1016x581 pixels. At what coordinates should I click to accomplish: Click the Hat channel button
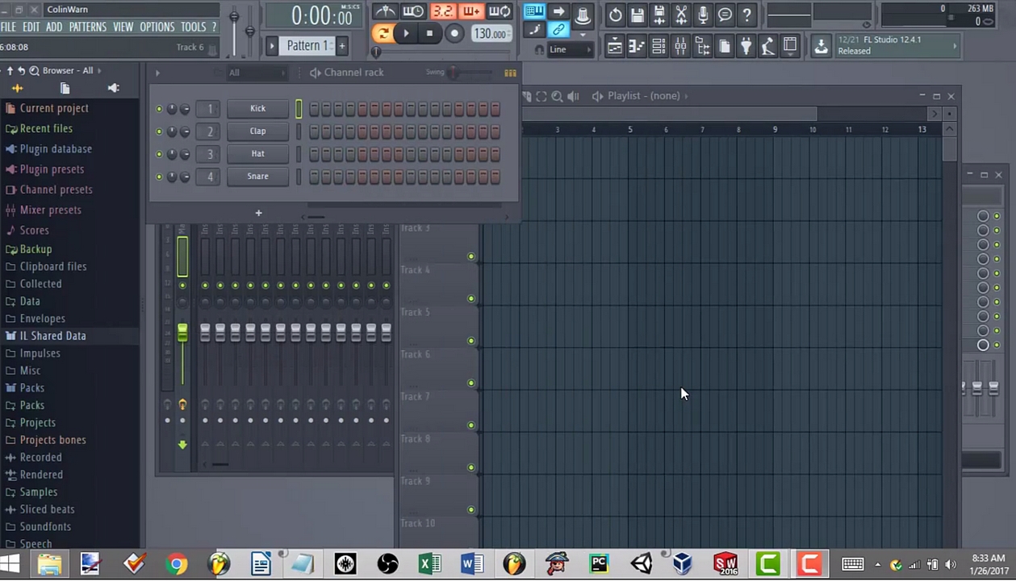257,154
